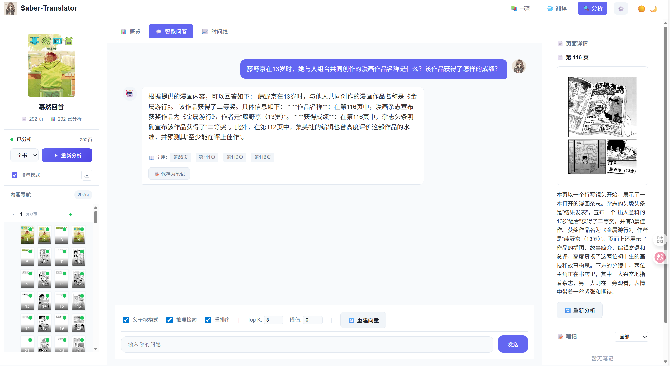Image resolution: width=670 pixels, height=366 pixels.
Task: Select 分析 in the top navigation
Action: pos(592,8)
